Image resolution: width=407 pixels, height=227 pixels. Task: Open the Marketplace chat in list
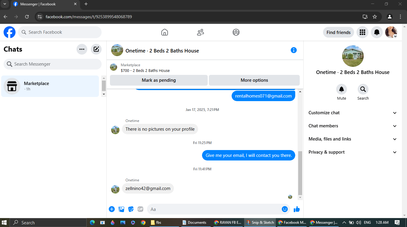(50, 86)
